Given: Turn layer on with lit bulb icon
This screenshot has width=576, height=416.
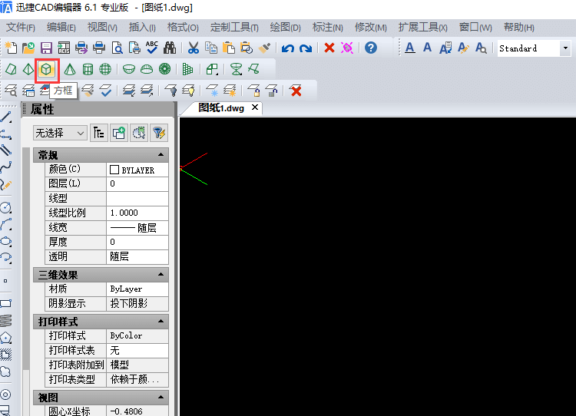Looking at the screenshot, I should 189,91.
